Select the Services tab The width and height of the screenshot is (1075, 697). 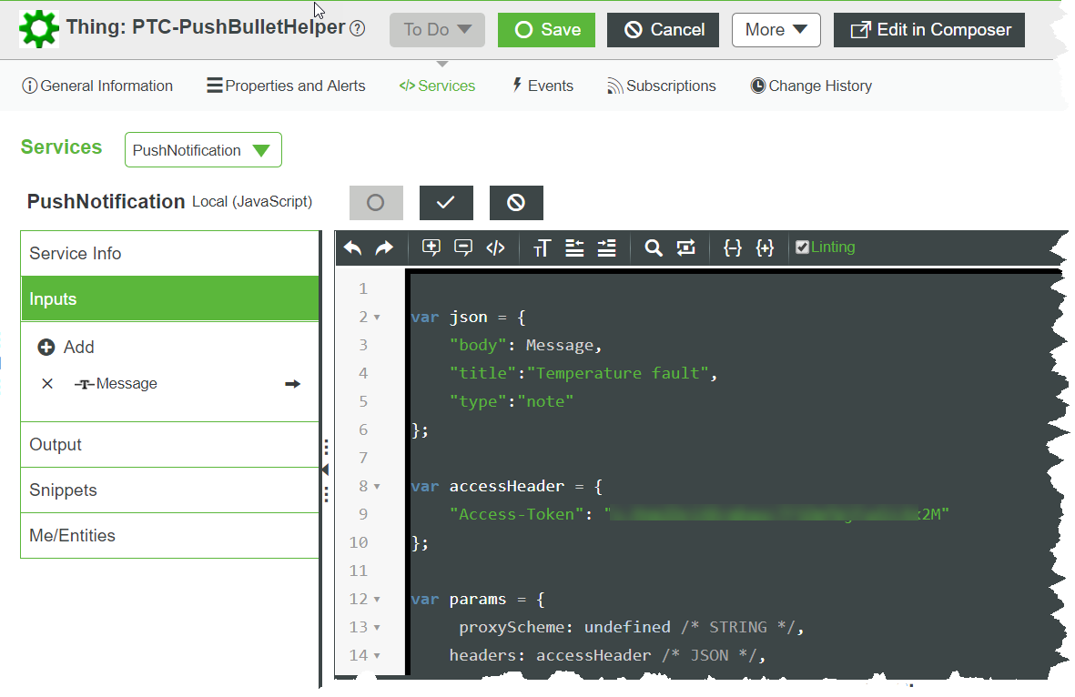pyautogui.click(x=438, y=86)
